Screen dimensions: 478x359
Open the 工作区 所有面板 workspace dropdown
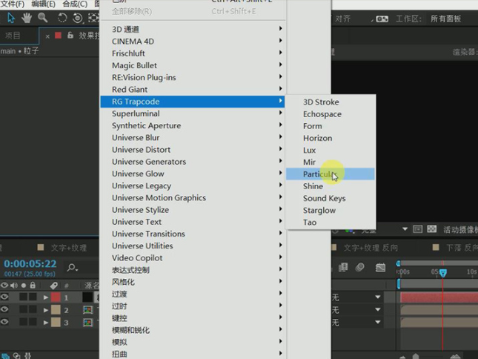pyautogui.click(x=445, y=19)
